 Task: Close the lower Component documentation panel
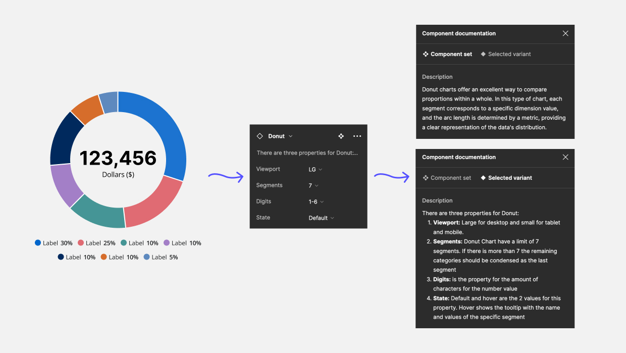pyautogui.click(x=565, y=157)
